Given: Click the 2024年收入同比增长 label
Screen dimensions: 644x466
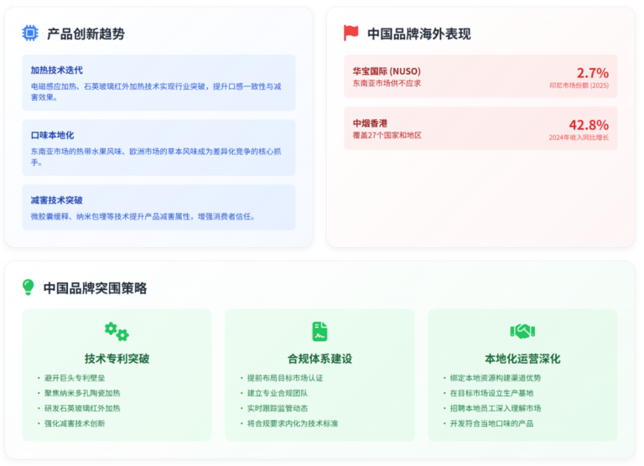Looking at the screenshot, I should [x=579, y=137].
